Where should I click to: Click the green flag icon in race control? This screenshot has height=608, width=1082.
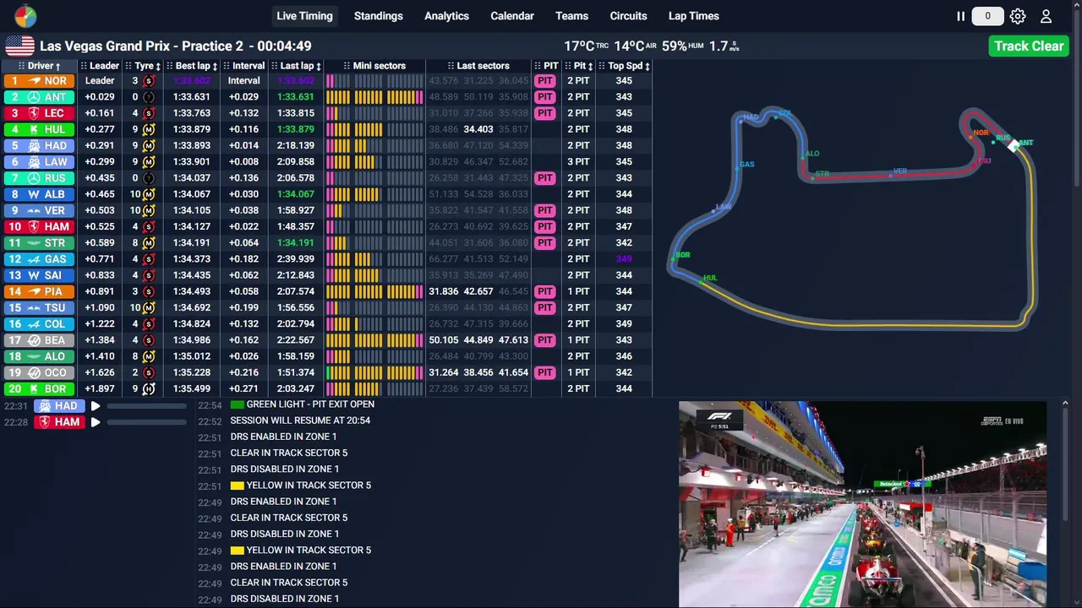tap(237, 404)
